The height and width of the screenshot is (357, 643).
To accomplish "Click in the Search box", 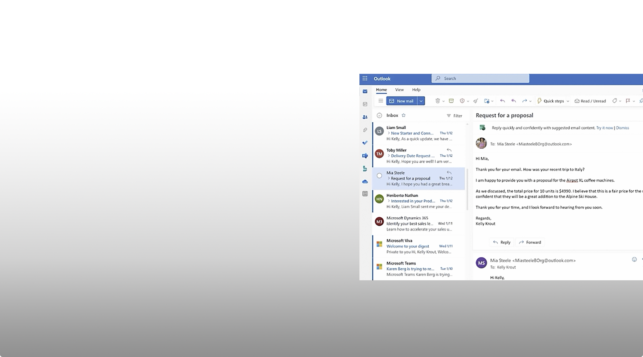I will (x=480, y=78).
